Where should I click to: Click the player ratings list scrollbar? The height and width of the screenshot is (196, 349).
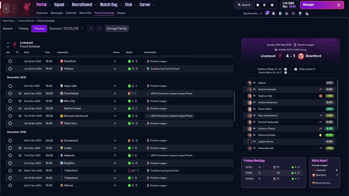338,105
